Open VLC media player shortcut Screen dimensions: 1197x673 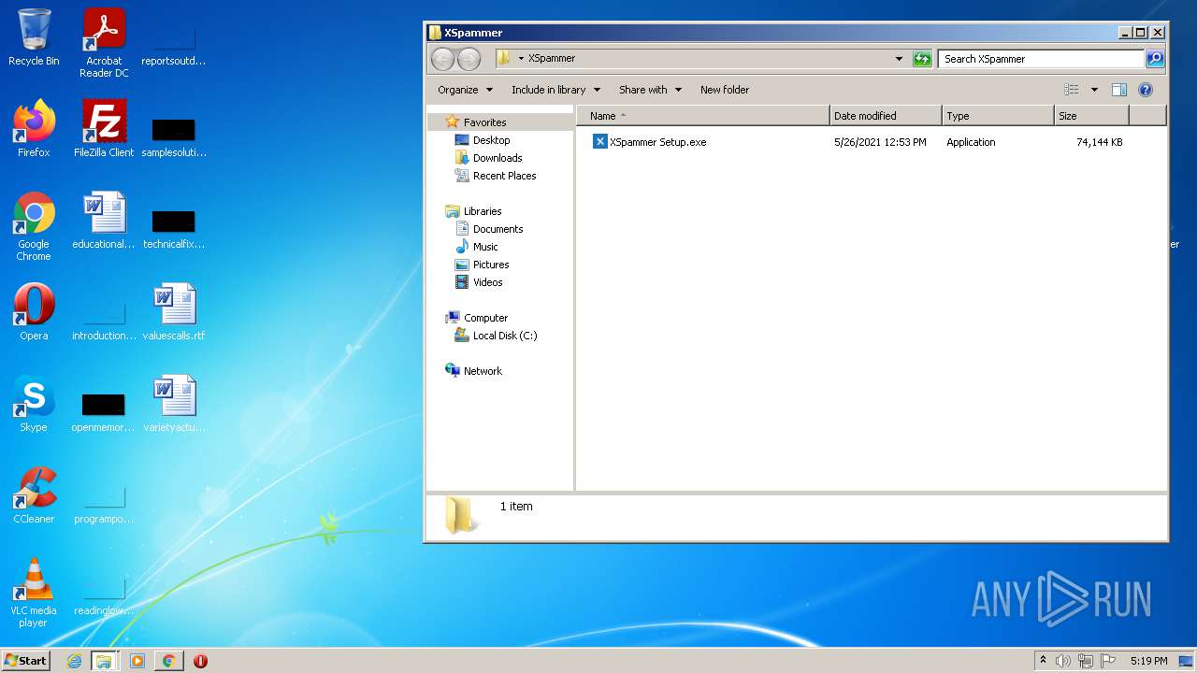34,593
